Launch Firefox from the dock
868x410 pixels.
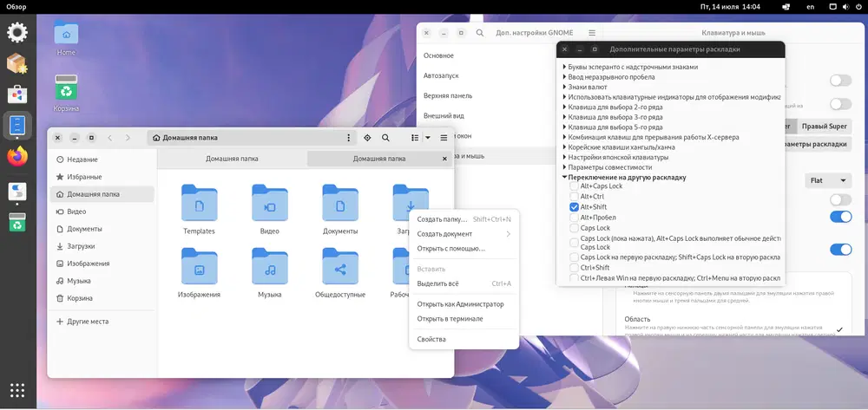17,156
